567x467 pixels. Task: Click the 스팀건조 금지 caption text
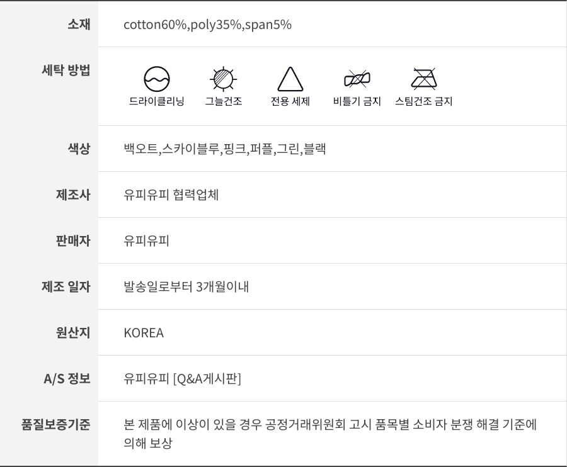click(x=424, y=101)
